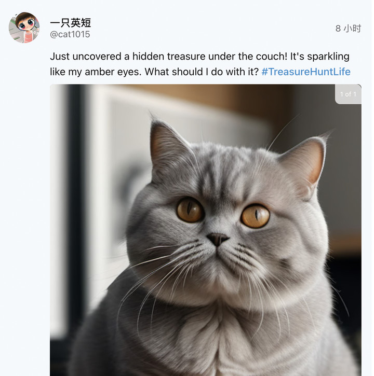
Task: Open the grey cat photo attachment
Action: pyautogui.click(x=206, y=230)
